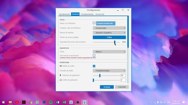The height and width of the screenshot is (105, 188).
Task: Open Spotify from the taskbar
Action: pos(51,102)
